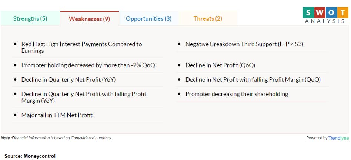Select Quarterly Net Profit with falling Margin (YoY)

(84, 97)
